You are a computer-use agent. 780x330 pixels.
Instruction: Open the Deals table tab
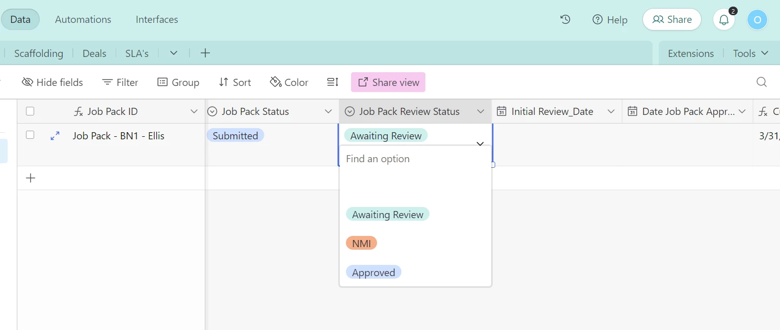[x=94, y=53]
